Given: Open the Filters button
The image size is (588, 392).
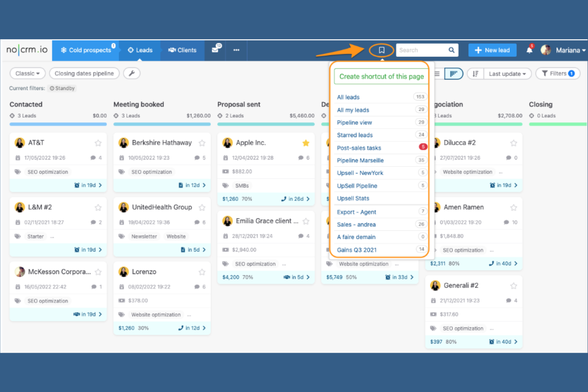Looking at the screenshot, I should (x=558, y=73).
